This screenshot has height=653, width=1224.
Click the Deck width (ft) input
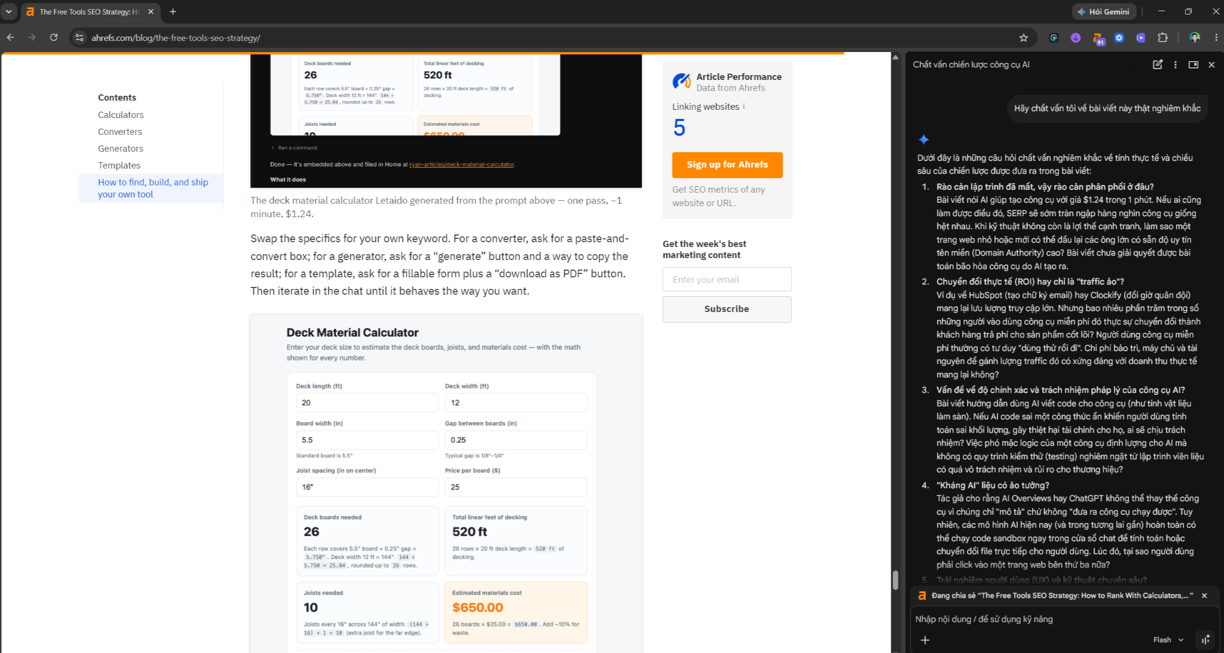(516, 403)
